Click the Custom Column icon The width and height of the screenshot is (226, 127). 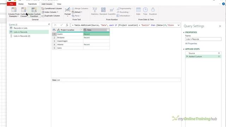click(x=24, y=10)
